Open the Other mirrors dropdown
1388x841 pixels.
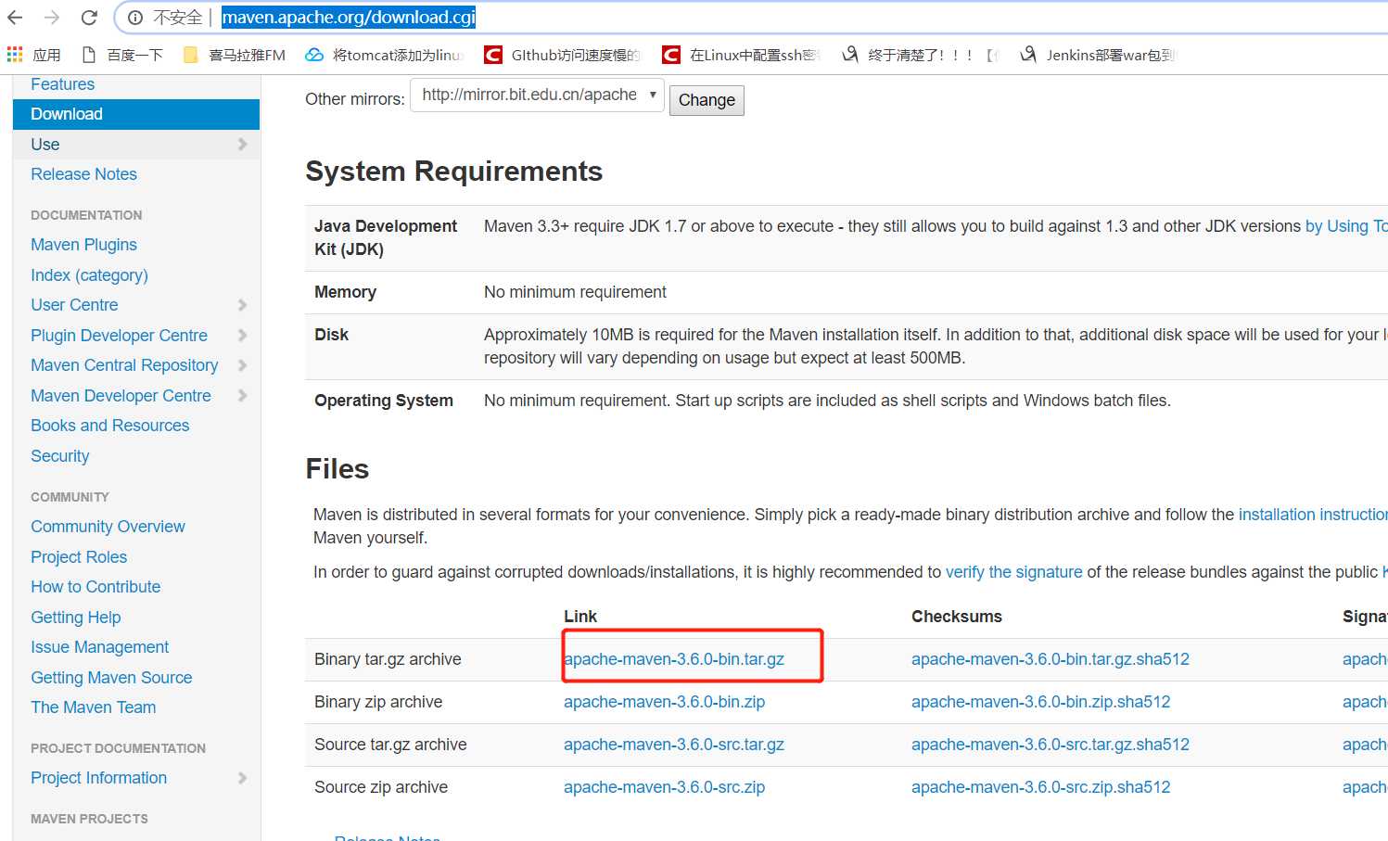point(538,95)
